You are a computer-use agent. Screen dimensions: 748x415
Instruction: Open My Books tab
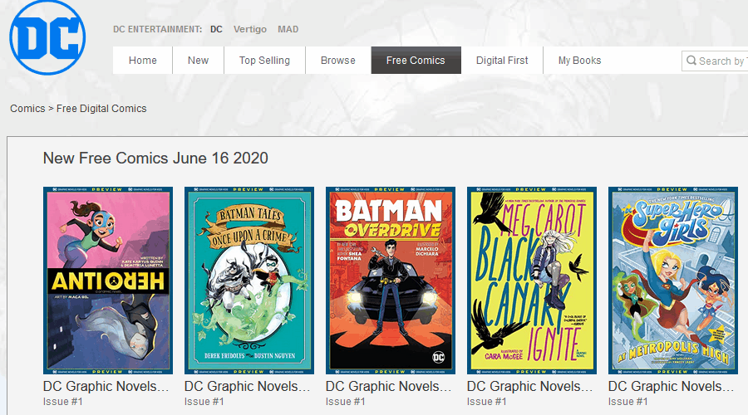pyautogui.click(x=579, y=61)
